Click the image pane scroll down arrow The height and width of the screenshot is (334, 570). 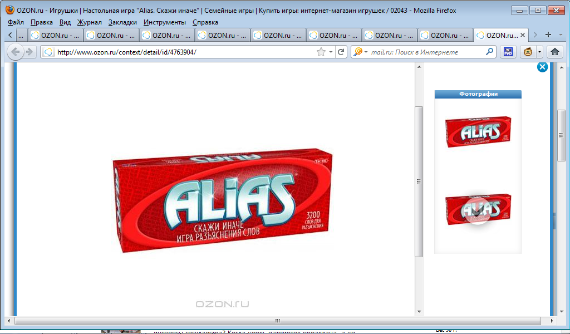(419, 312)
